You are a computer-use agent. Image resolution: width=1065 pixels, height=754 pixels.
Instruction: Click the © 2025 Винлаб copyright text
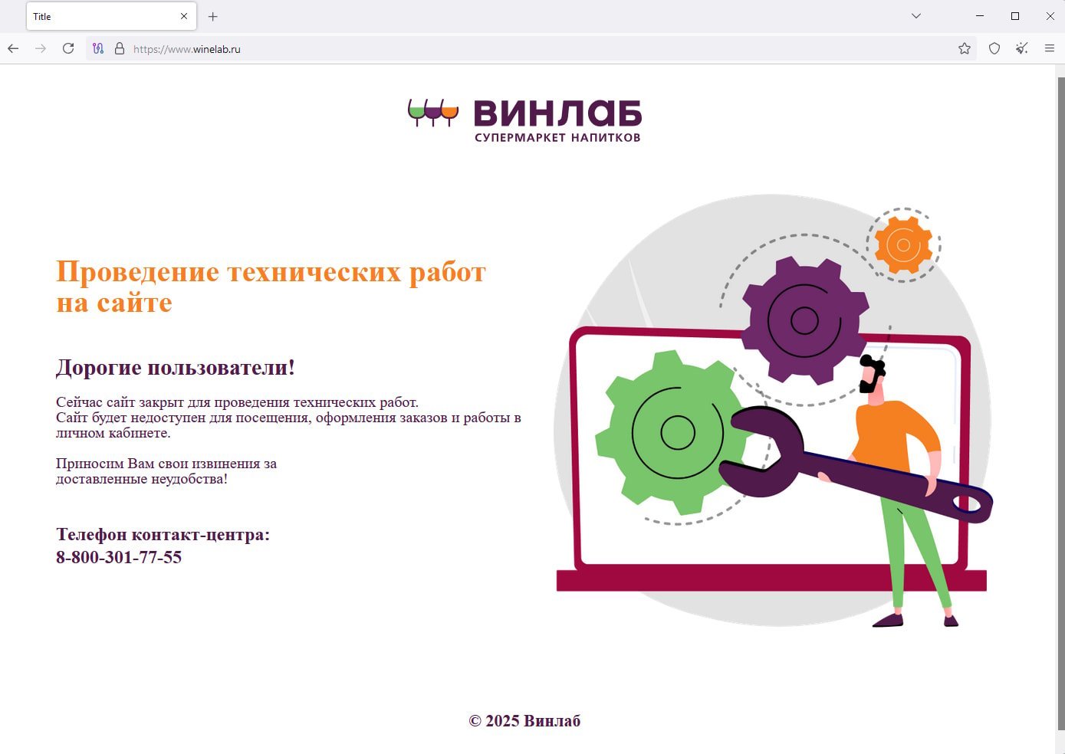pyautogui.click(x=524, y=720)
